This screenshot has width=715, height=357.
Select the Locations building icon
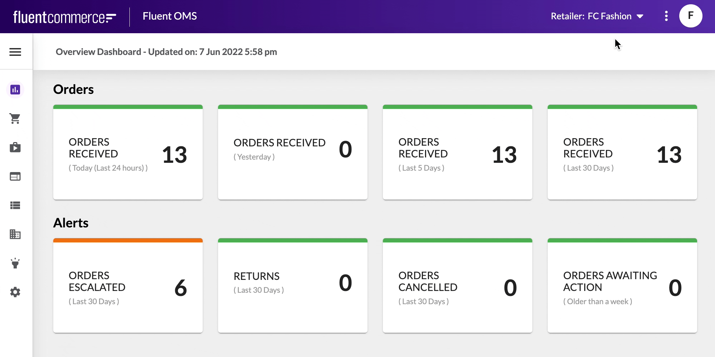pyautogui.click(x=15, y=235)
